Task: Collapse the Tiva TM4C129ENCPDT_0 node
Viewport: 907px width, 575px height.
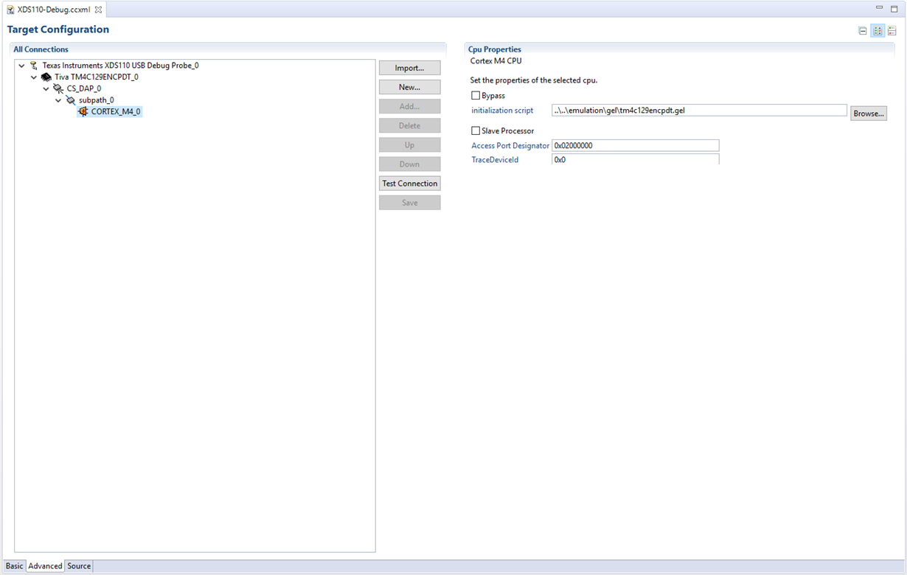Action: tap(34, 77)
